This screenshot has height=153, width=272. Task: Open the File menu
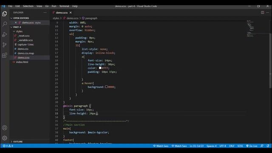click(10, 6)
